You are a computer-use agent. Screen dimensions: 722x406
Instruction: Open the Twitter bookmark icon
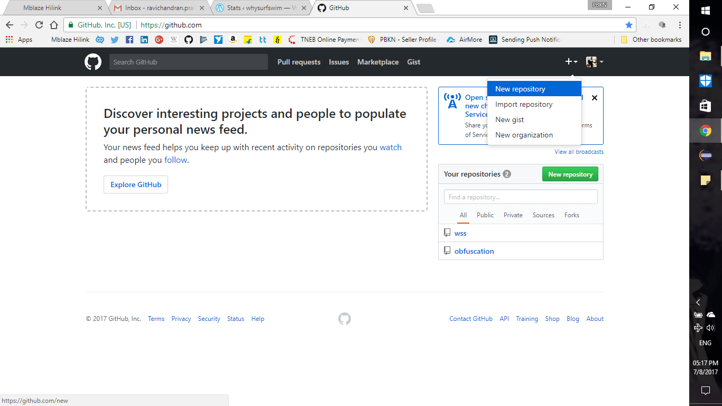pyautogui.click(x=114, y=40)
